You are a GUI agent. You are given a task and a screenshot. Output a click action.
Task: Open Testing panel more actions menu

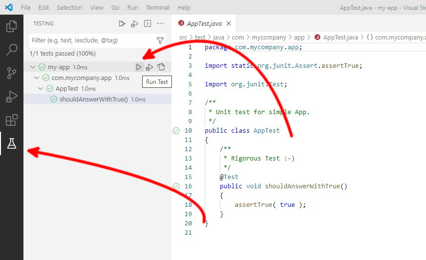[160, 23]
